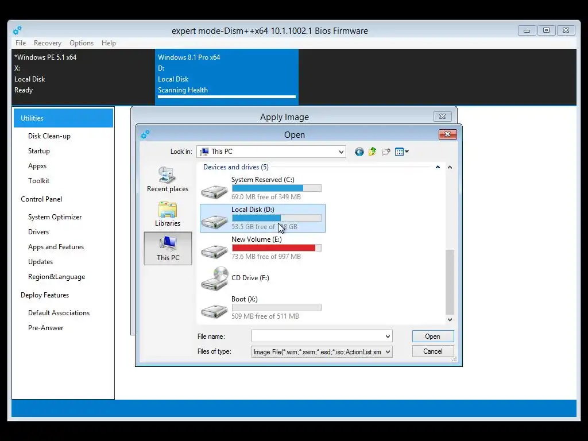Open the Options menu
588x441 pixels.
tap(82, 42)
